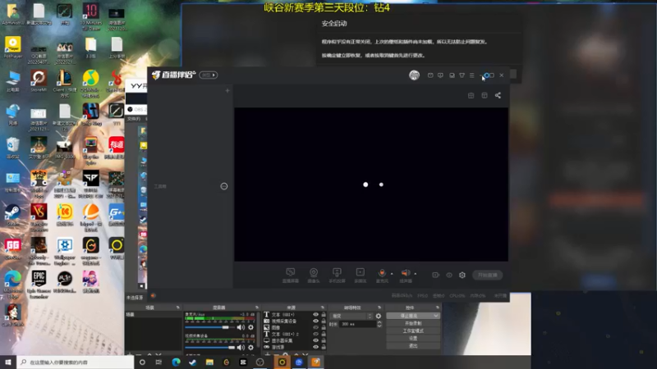Pop out the Sources dock in OBS
Screen dimensions: 657x369
click(x=322, y=307)
